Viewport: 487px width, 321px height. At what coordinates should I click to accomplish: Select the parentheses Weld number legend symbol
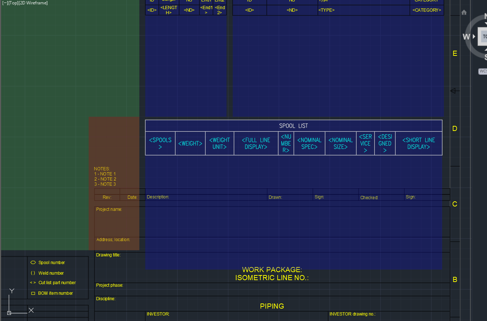click(x=33, y=273)
